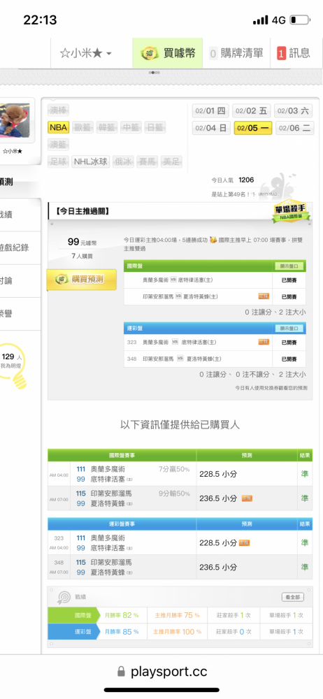The width and height of the screenshot is (323, 699).
Task: Click 運彩盤 月勝率 85% stat
Action: click(x=122, y=632)
